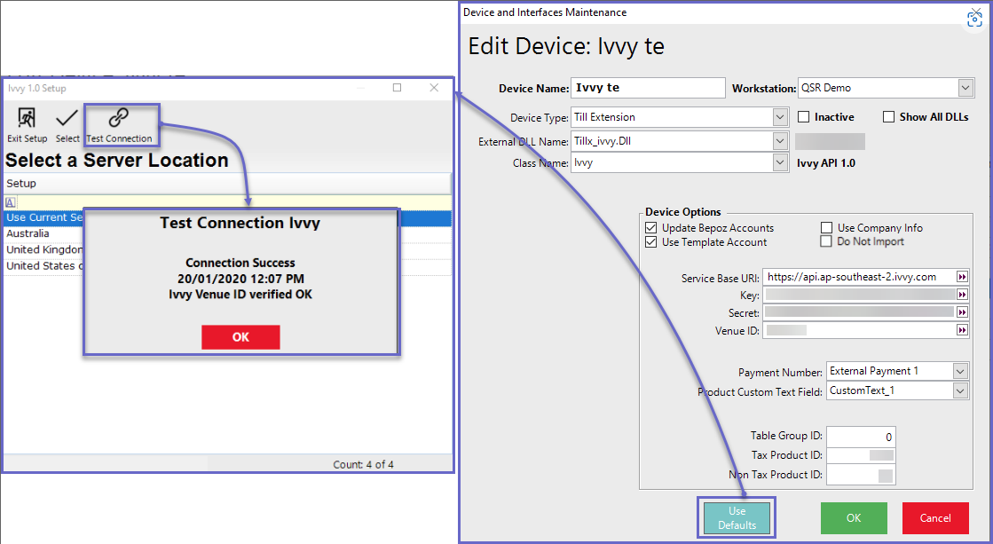Cancel the Edit Device dialog

(935, 518)
